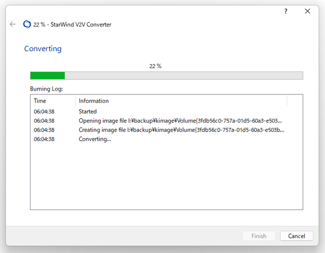This screenshot has width=325, height=253.
Task: Click the 22 % progress label
Action: pyautogui.click(x=156, y=66)
